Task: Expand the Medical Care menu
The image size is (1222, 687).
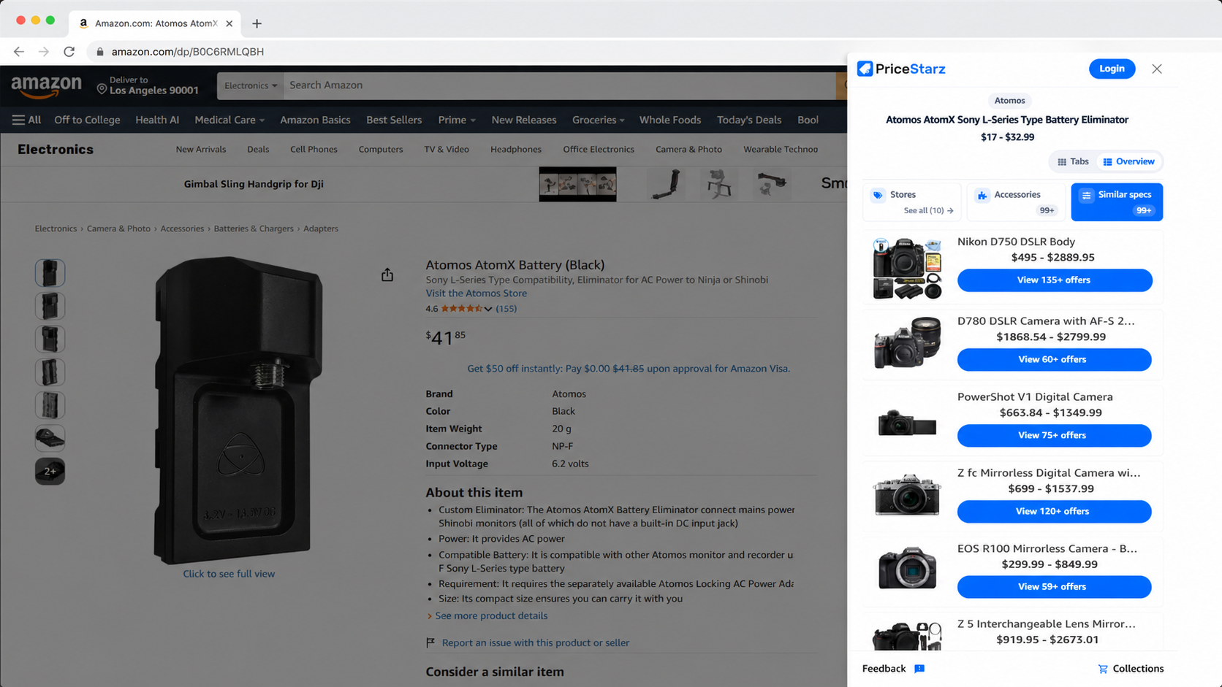Action: tap(229, 120)
